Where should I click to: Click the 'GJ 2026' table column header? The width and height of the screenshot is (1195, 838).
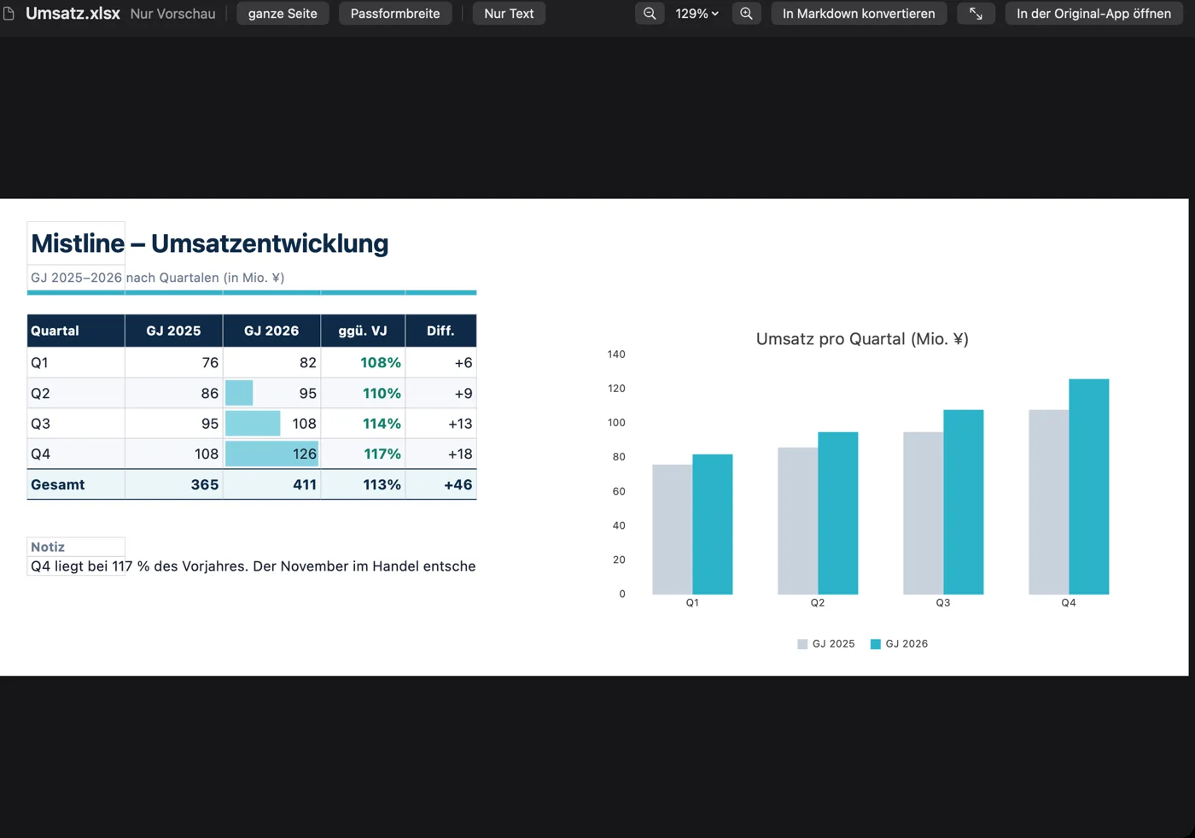click(x=271, y=331)
